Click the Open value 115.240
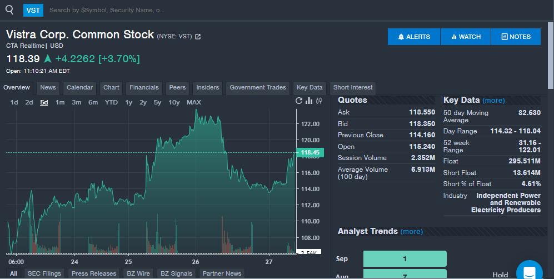The height and width of the screenshot is (279, 554). click(x=422, y=147)
